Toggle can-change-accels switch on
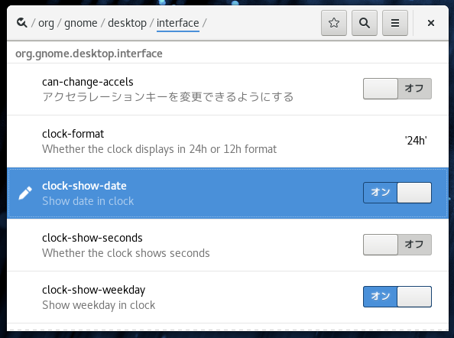This screenshot has width=454, height=338. 397,89
